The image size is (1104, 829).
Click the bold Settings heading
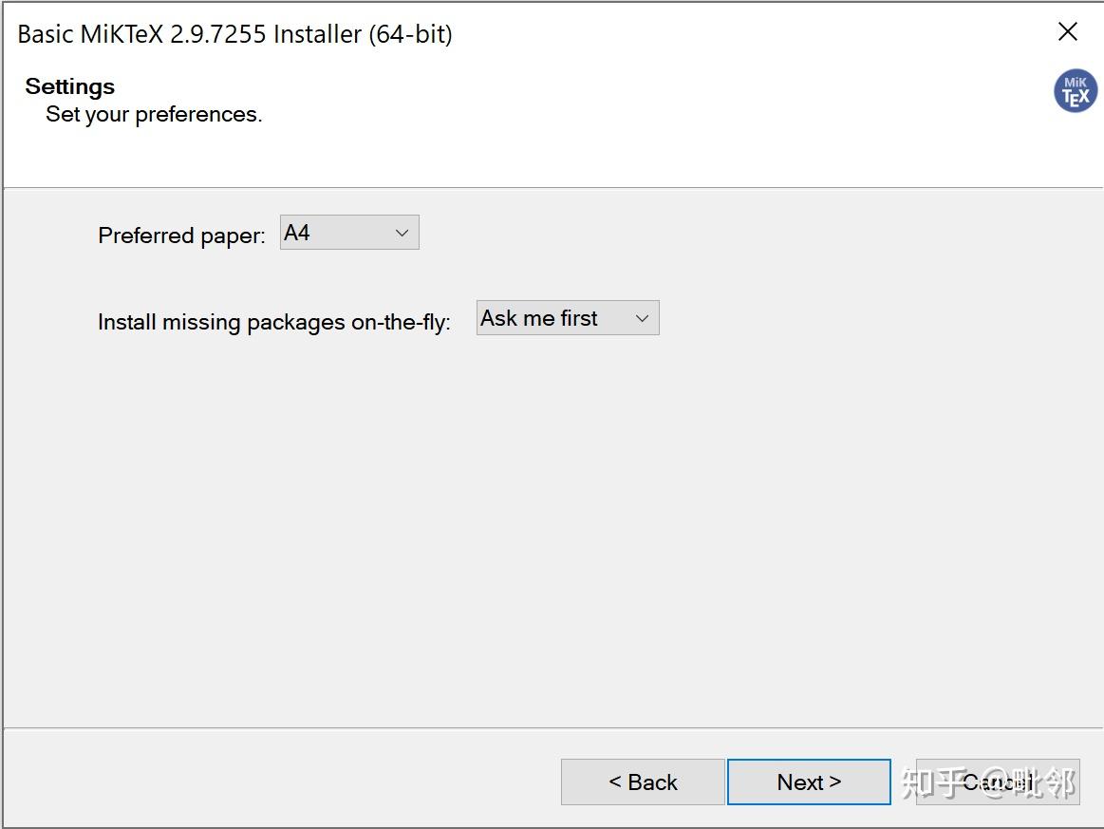pyautogui.click(x=69, y=86)
